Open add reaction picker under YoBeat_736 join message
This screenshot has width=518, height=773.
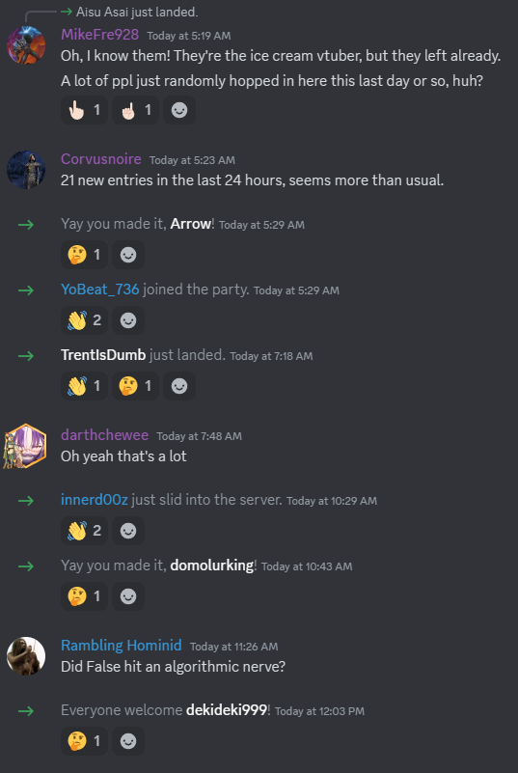coord(128,320)
